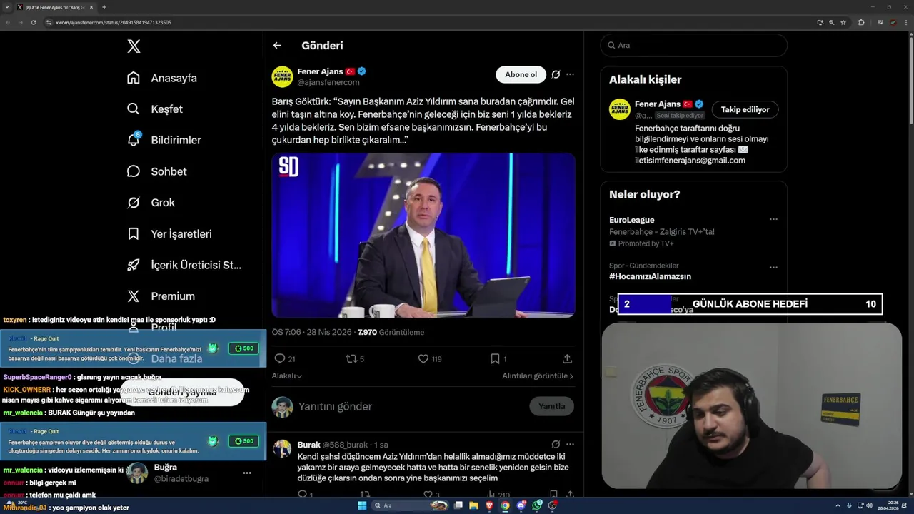Open the more menu on Burak's reply

570,444
